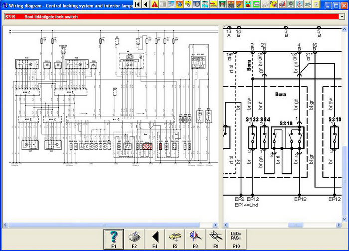
Task: Click the left pane horizontal scrollbar
Action: click(110, 225)
